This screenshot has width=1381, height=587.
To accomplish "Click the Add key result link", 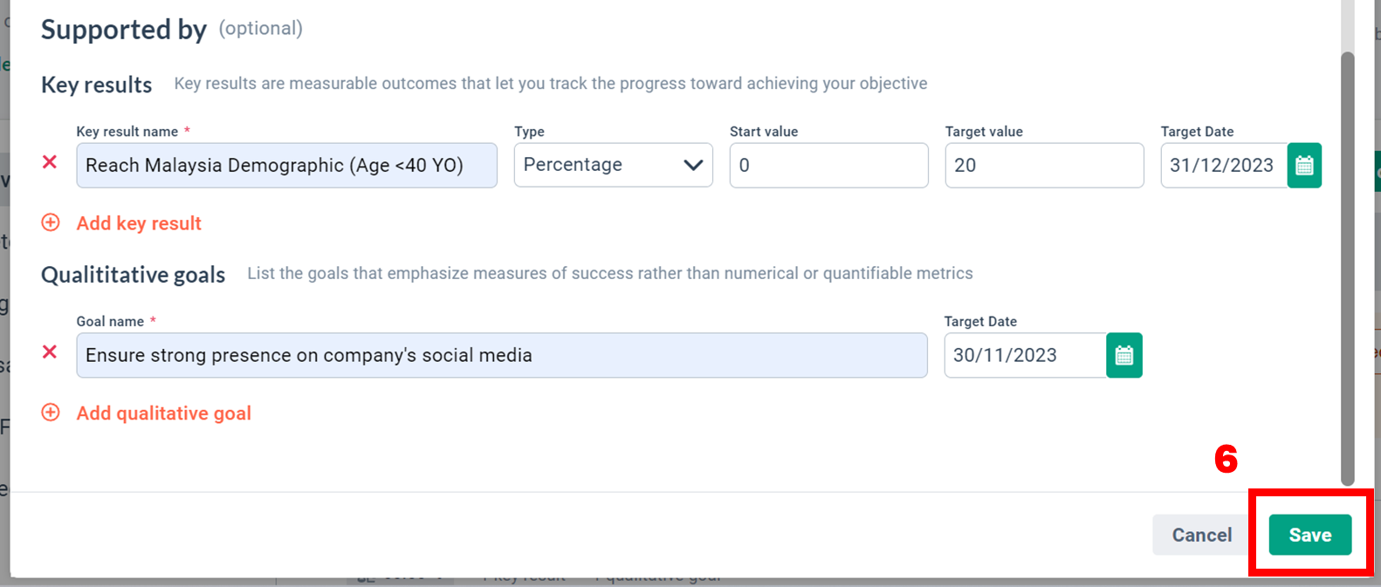I will point(139,223).
